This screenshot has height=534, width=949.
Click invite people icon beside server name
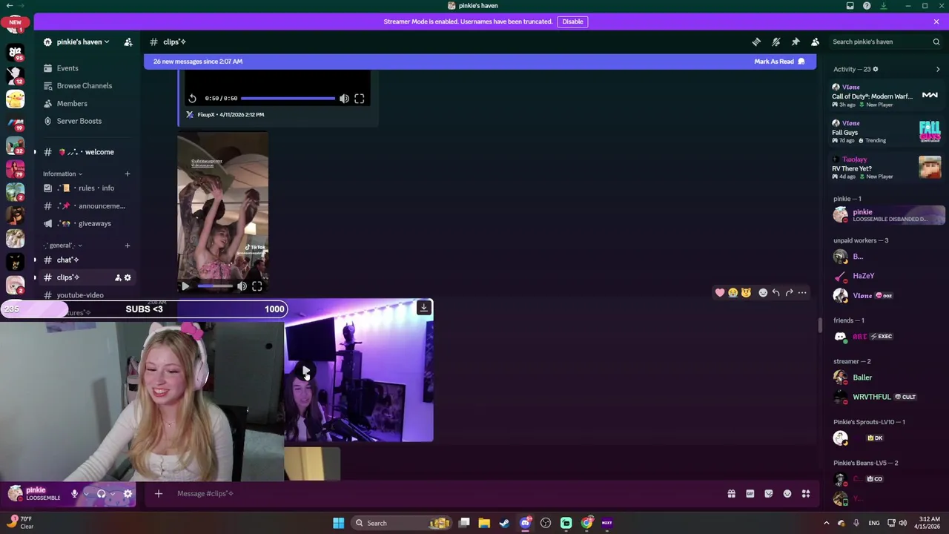(128, 42)
